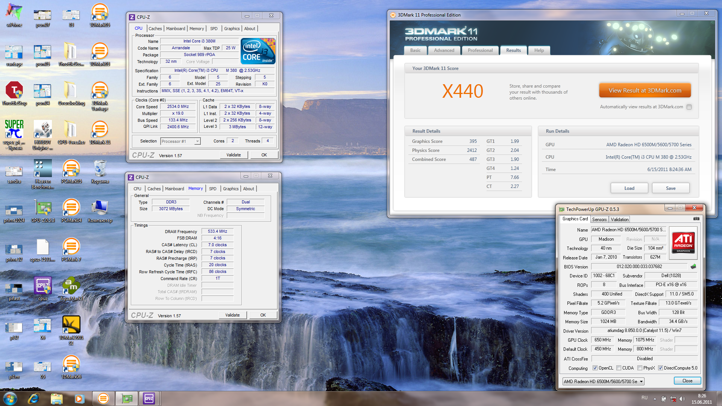
Task: Toggle automatically view results at 3DMark.com
Action: point(689,107)
